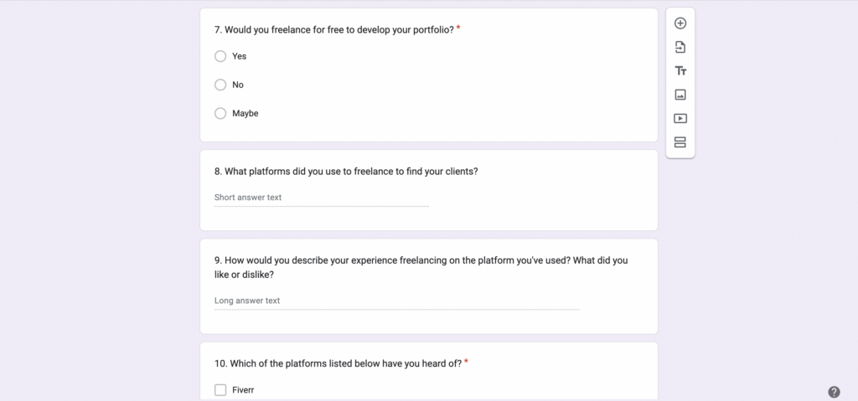This screenshot has height=401, width=858.
Task: Insert an image using sidebar icon
Action: pos(680,95)
